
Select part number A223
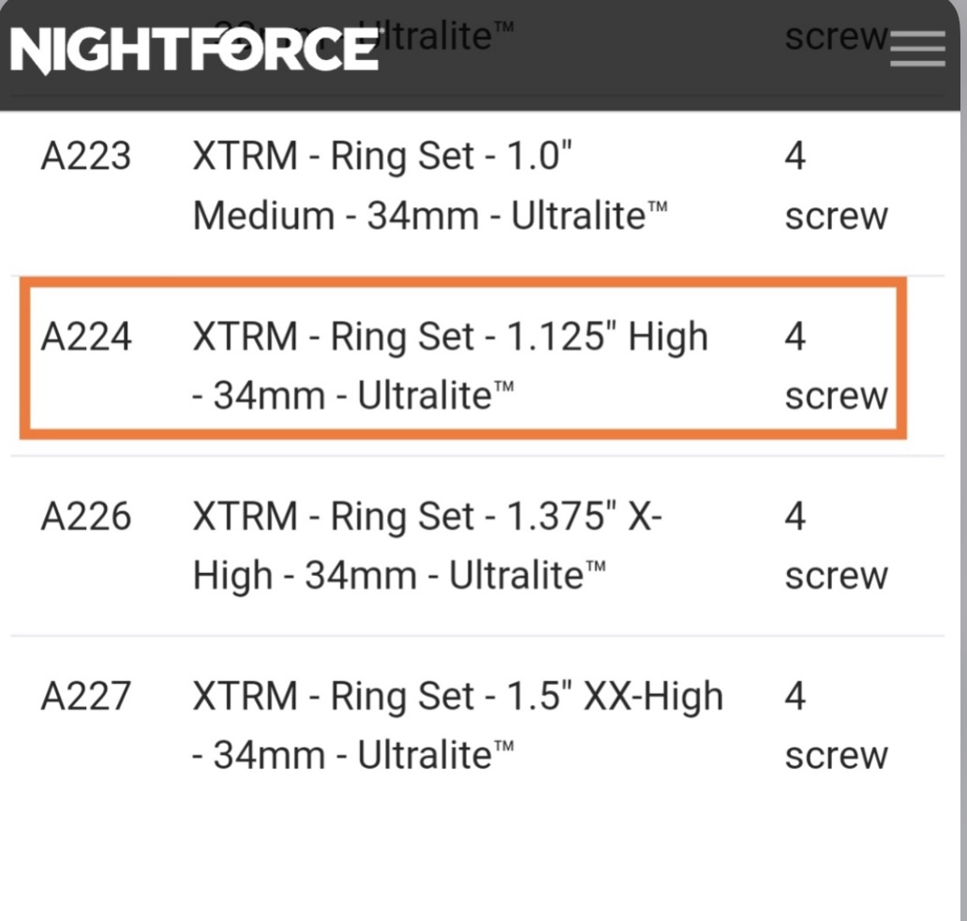click(x=86, y=157)
